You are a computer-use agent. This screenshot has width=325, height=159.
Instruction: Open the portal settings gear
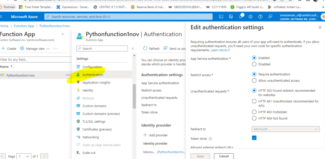click(x=251, y=17)
